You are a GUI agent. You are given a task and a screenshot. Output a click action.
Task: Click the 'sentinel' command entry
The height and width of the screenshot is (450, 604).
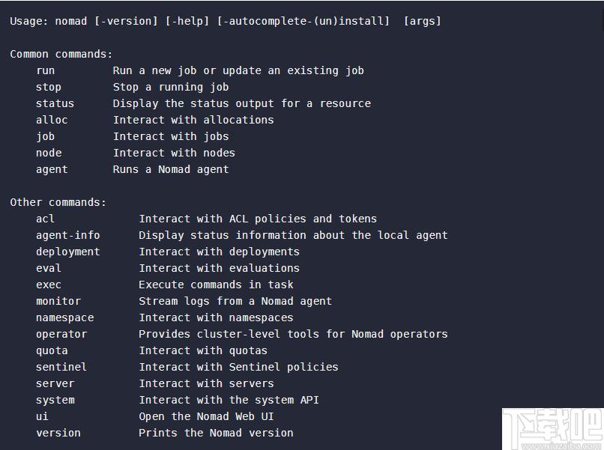tap(61, 367)
